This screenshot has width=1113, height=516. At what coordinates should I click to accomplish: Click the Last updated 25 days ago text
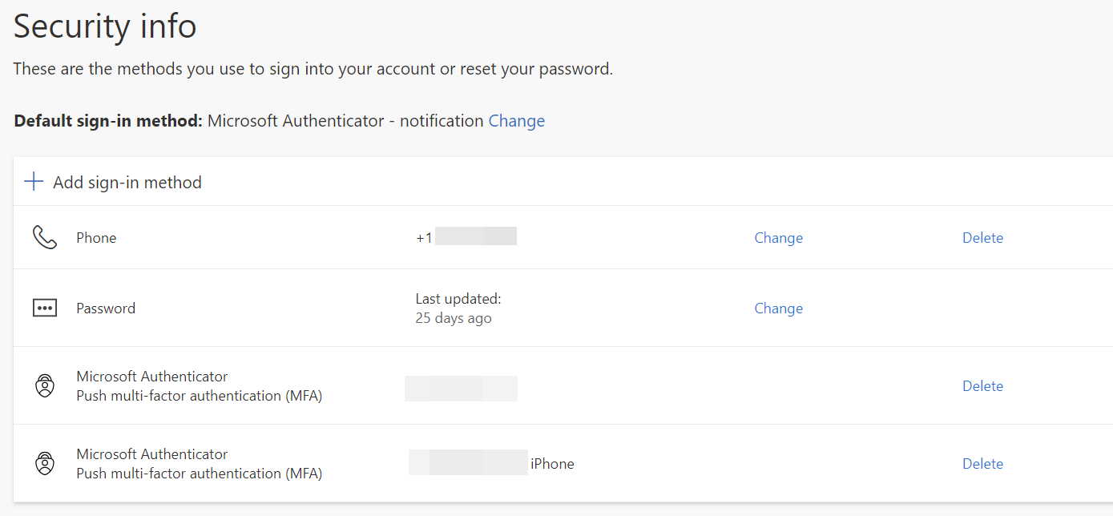click(458, 308)
